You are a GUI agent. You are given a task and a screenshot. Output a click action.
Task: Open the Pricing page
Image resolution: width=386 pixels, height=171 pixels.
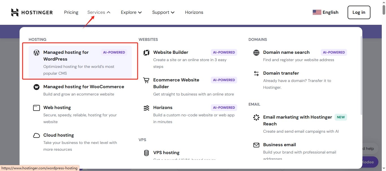[x=71, y=12]
